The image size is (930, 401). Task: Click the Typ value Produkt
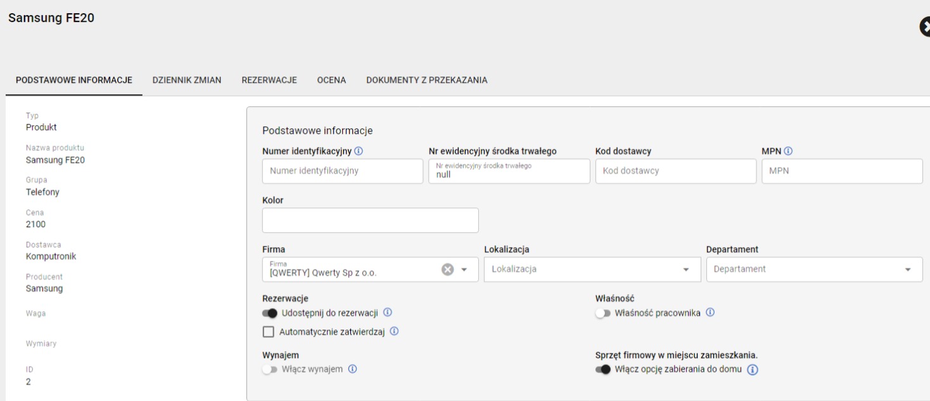tap(41, 127)
